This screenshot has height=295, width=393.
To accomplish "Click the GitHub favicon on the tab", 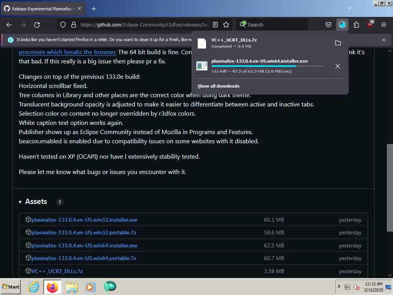I will (7, 8).
